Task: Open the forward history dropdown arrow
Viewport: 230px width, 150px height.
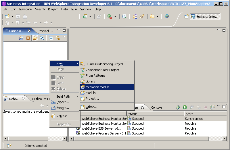Action: pyautogui.click(x=51, y=23)
